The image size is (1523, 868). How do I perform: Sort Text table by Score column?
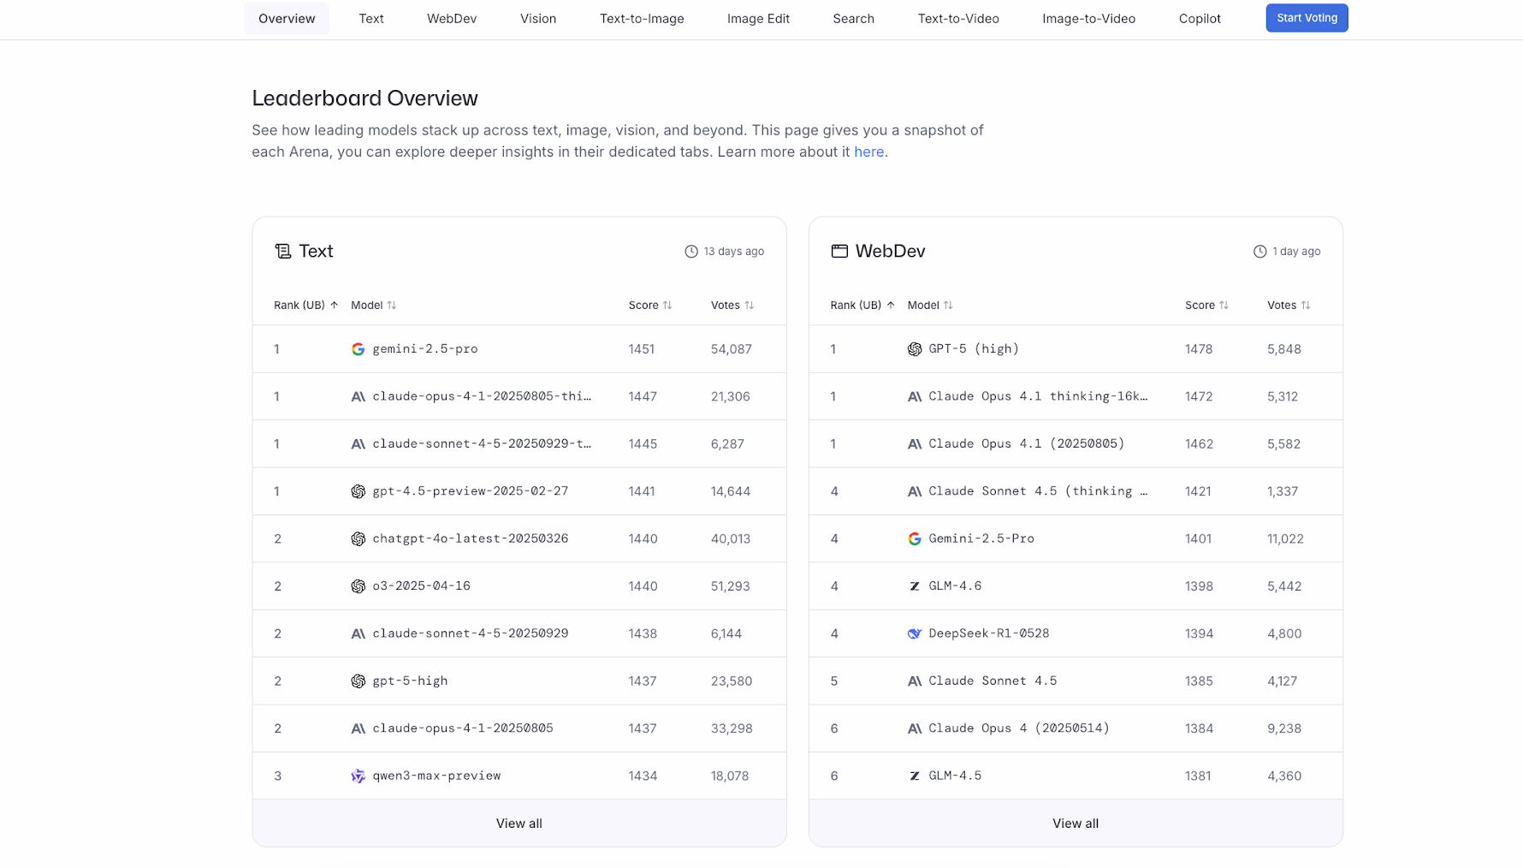[x=650, y=306]
